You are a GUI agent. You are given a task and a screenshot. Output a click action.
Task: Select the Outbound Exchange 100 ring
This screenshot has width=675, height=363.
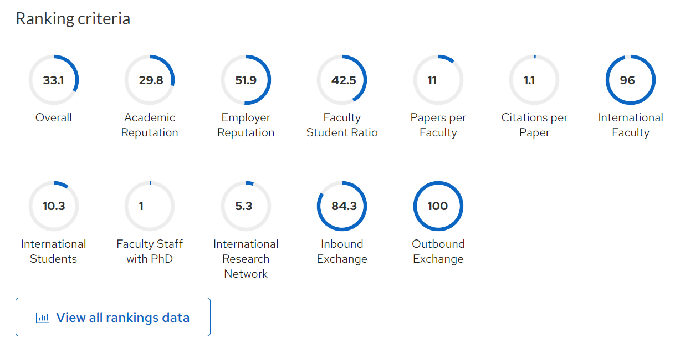[438, 206]
